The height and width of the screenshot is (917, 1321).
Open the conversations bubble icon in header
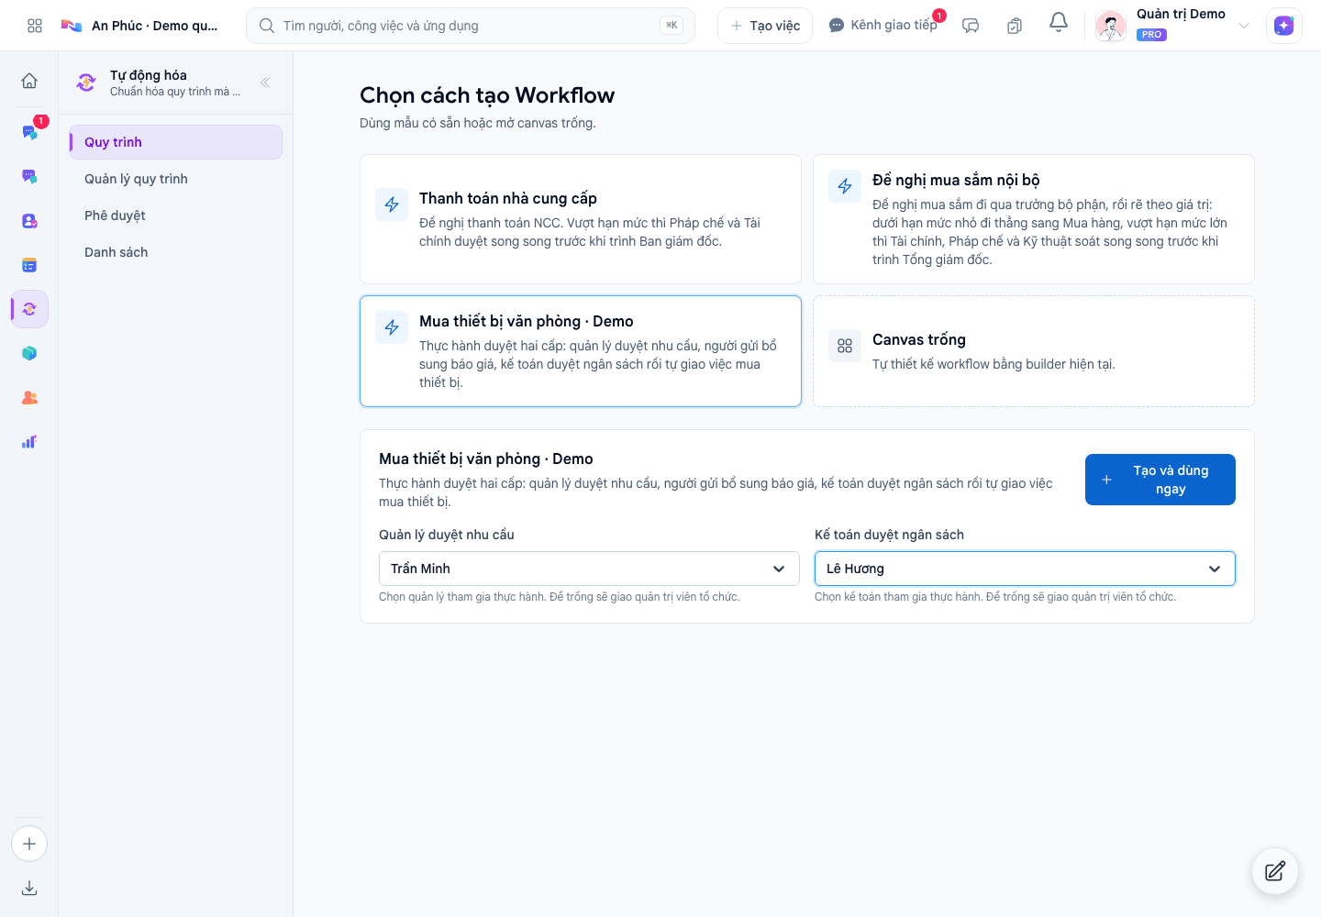pyautogui.click(x=971, y=26)
